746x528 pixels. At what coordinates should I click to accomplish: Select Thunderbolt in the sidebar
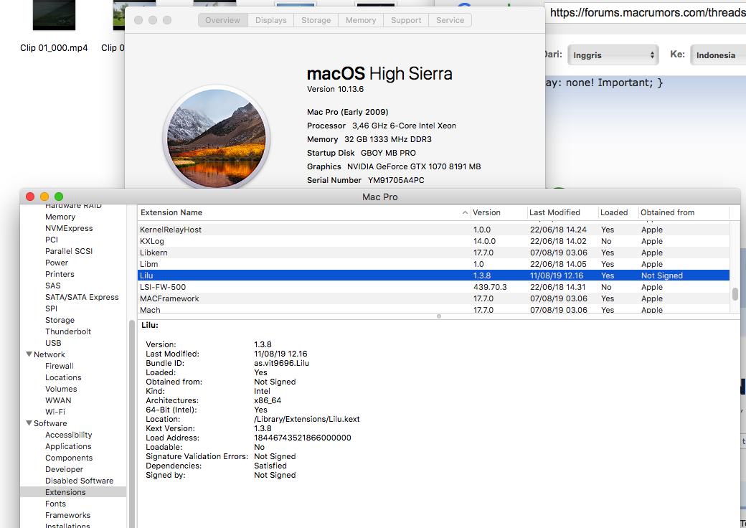point(68,331)
